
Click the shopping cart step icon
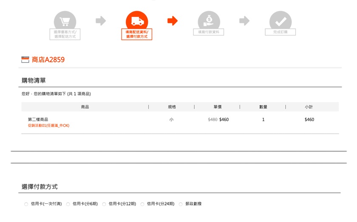[65, 21]
